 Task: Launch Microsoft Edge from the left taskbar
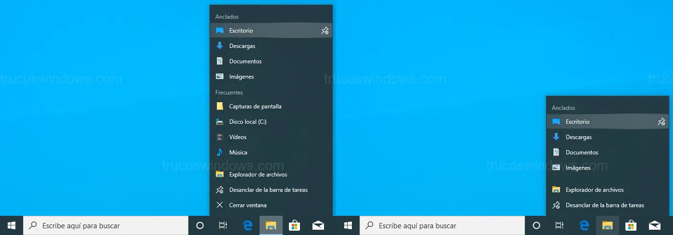coord(248,225)
